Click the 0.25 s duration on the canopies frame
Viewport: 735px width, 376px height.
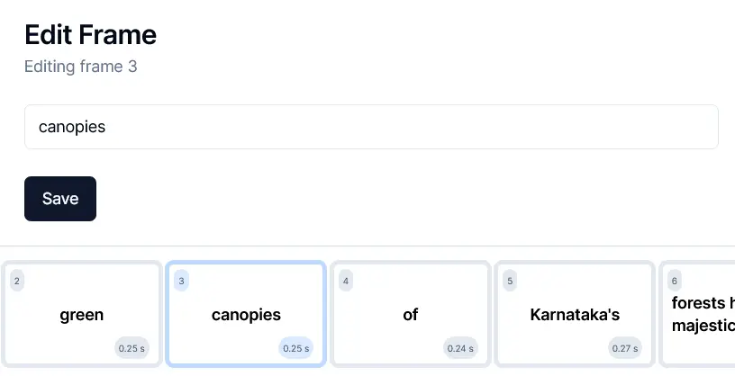coord(296,348)
